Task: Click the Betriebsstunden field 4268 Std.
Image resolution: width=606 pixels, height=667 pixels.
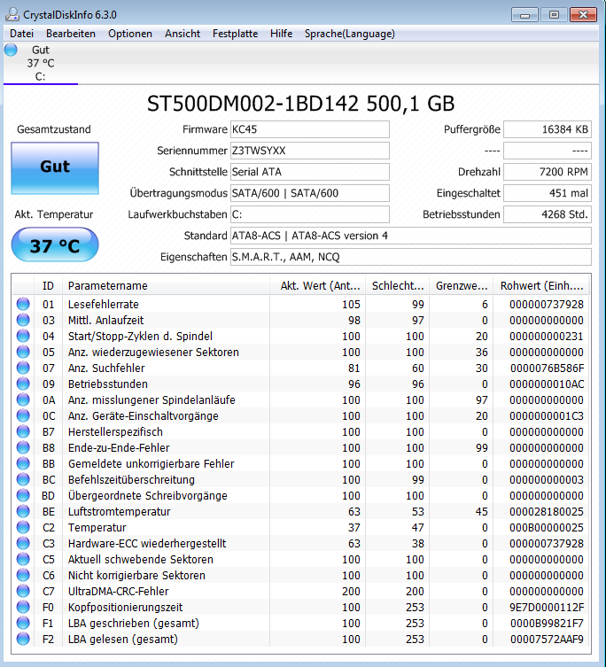Action: (548, 214)
